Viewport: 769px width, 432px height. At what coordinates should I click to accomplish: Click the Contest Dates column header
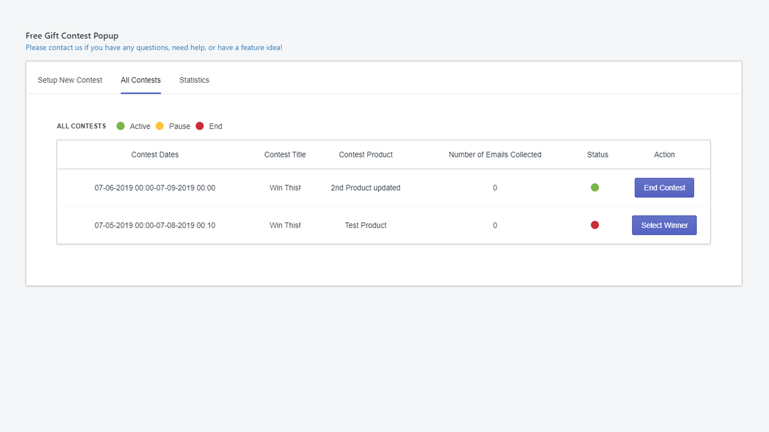tap(155, 155)
